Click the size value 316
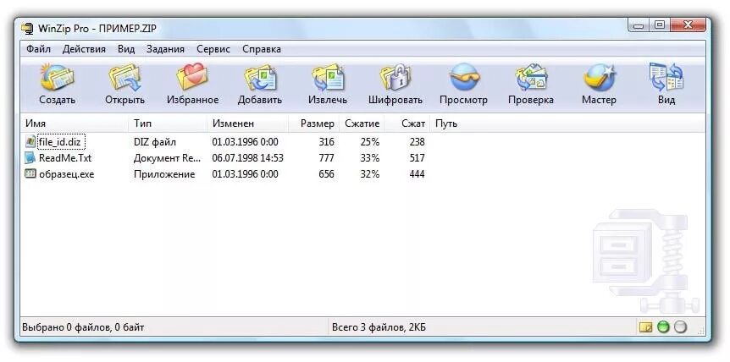This screenshot has height=362, width=730. click(326, 142)
